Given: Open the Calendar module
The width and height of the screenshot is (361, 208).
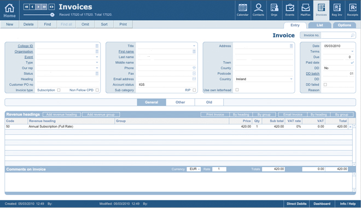Looking at the screenshot, I should (x=242, y=10).
